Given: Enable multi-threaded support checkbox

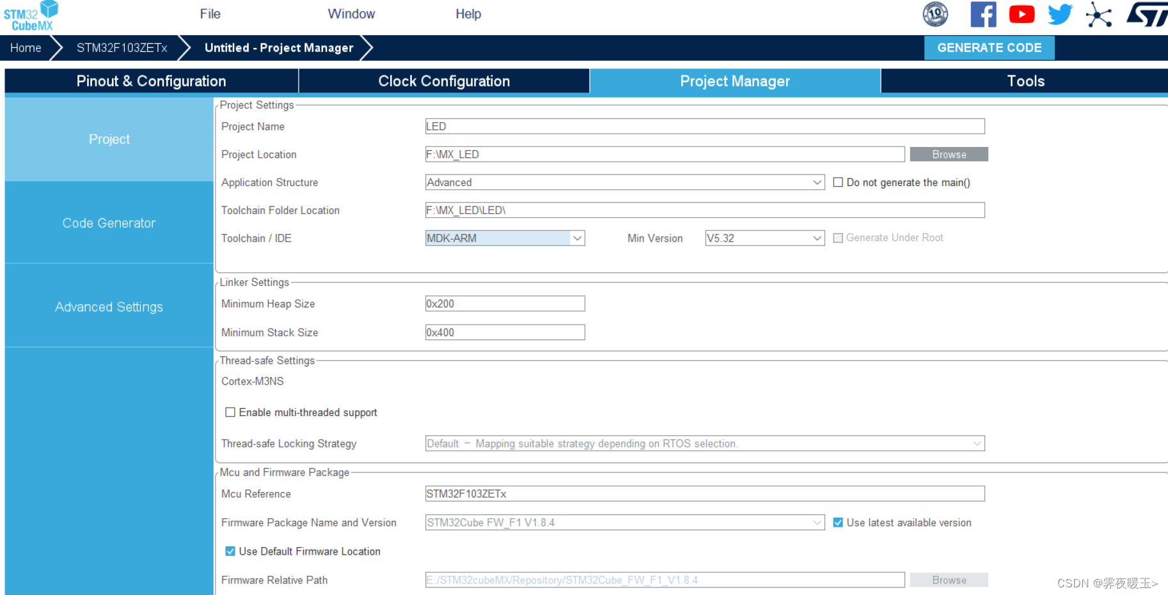Looking at the screenshot, I should pyautogui.click(x=230, y=412).
